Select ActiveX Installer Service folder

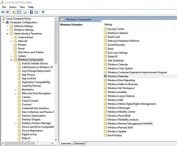pos(35,64)
